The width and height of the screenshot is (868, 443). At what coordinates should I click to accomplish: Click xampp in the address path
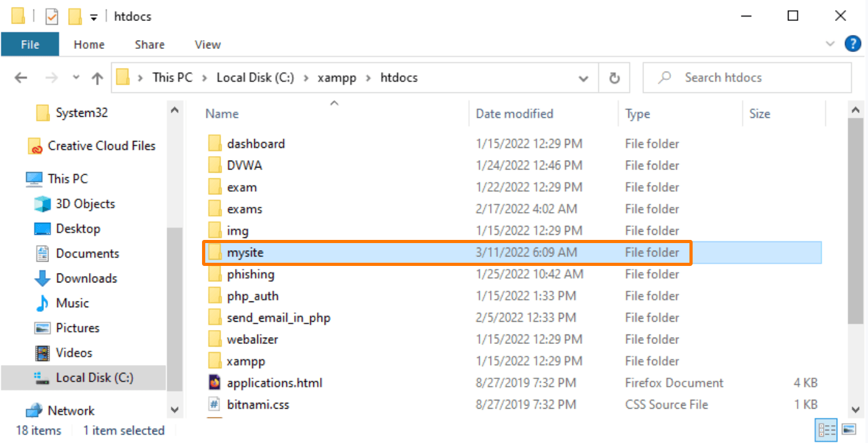tap(336, 77)
